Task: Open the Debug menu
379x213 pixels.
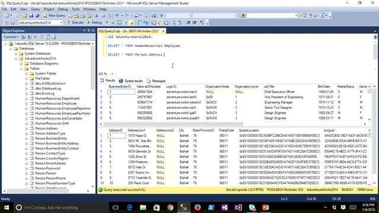Action: tap(63, 9)
